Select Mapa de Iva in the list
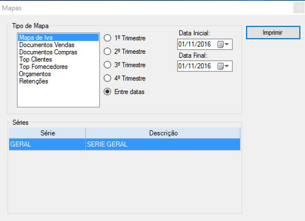Image resolution: width=305 pixels, height=221 pixels. (58, 37)
